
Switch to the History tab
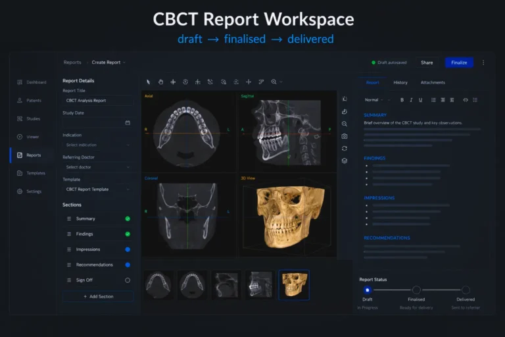tap(400, 82)
